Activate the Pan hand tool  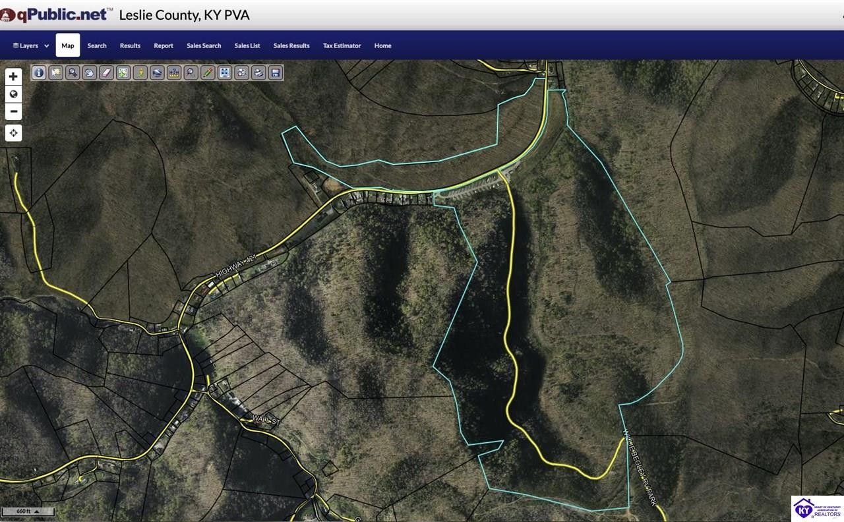[90, 72]
